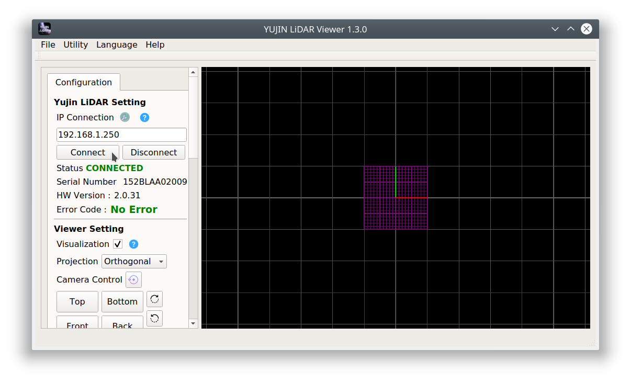Rotate view counter-clockwise with lower rotate icon
Screen dimensions: 631x382
pos(154,318)
